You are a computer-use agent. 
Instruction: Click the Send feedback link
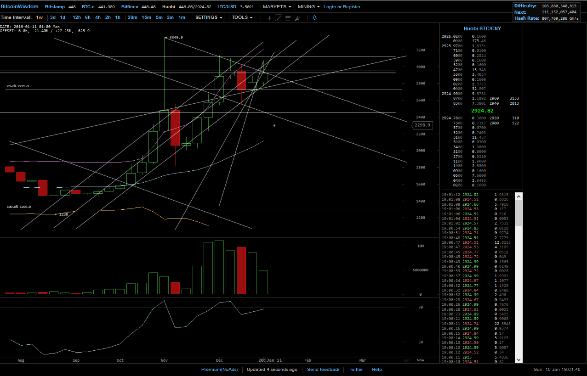[323, 370]
